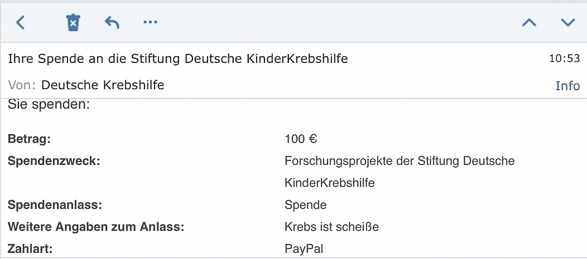Jump to the previous message with up chevron
The height and width of the screenshot is (259, 587).
click(x=529, y=22)
